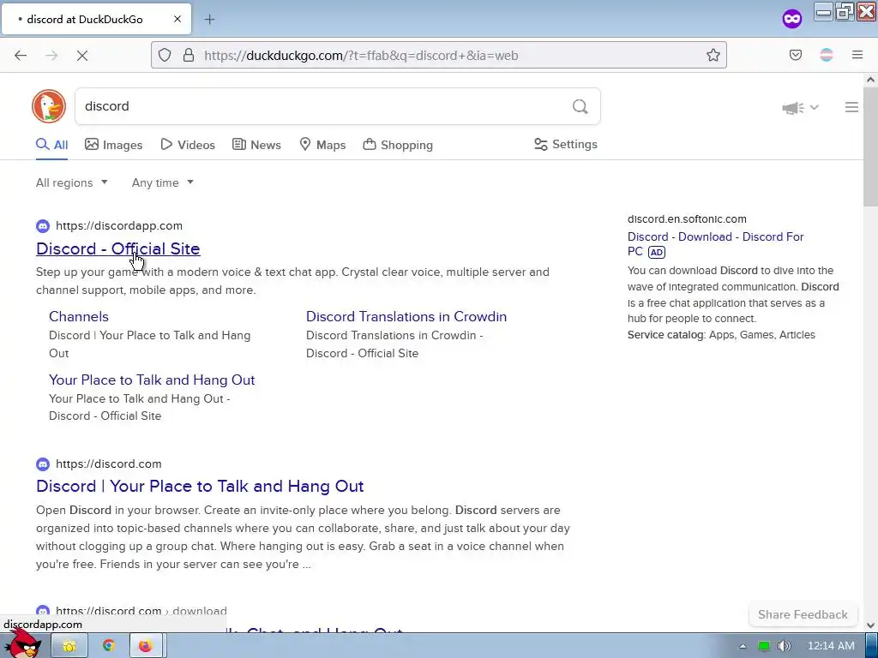Close the discord at DuckDuckGo tab
The width and height of the screenshot is (878, 658).
pyautogui.click(x=177, y=19)
